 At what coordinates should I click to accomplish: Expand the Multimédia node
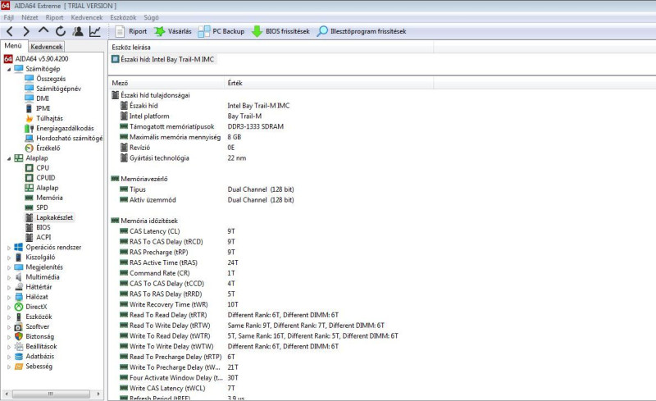9,277
